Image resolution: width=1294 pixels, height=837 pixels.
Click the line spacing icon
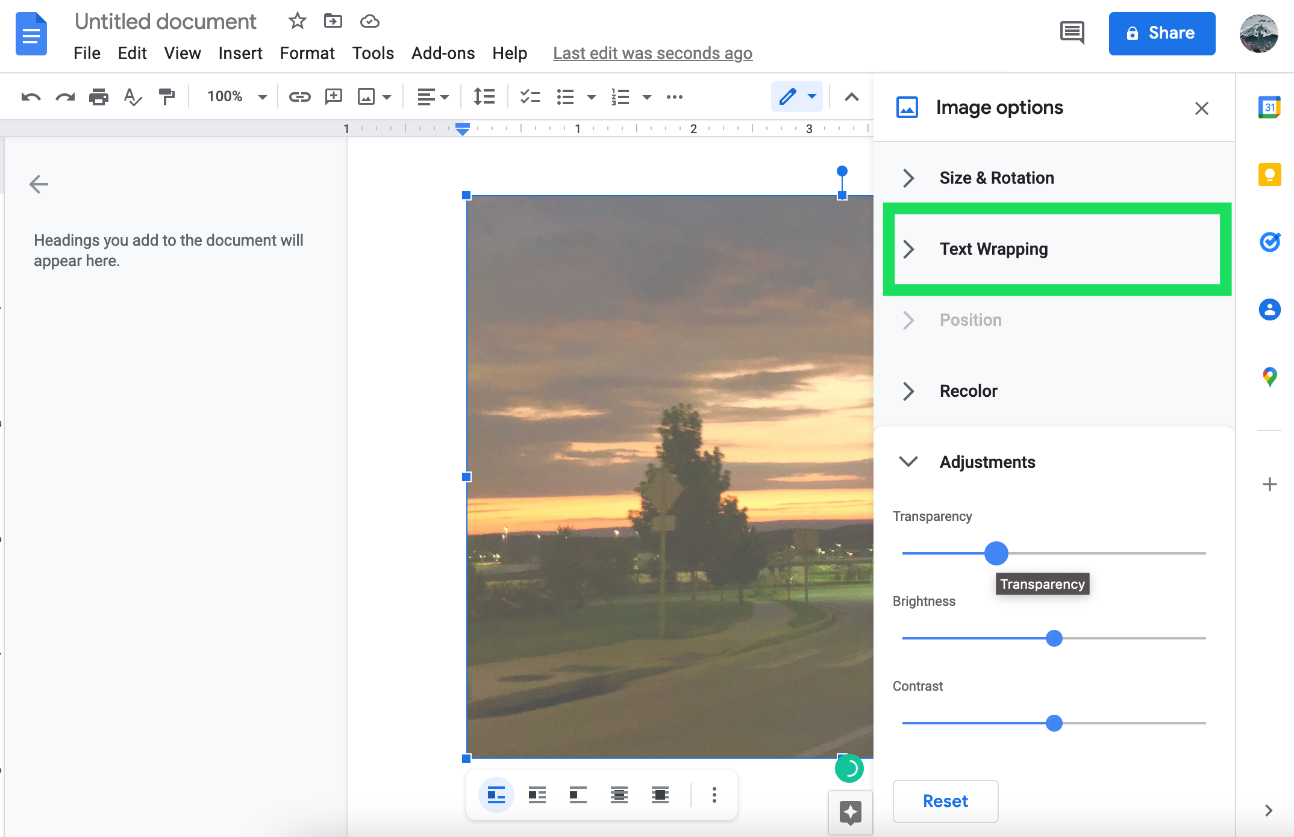484,96
